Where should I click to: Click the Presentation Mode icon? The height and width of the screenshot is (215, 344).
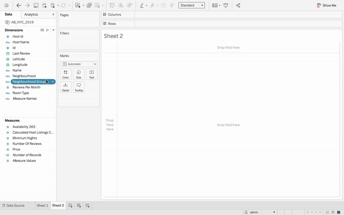click(226, 5)
